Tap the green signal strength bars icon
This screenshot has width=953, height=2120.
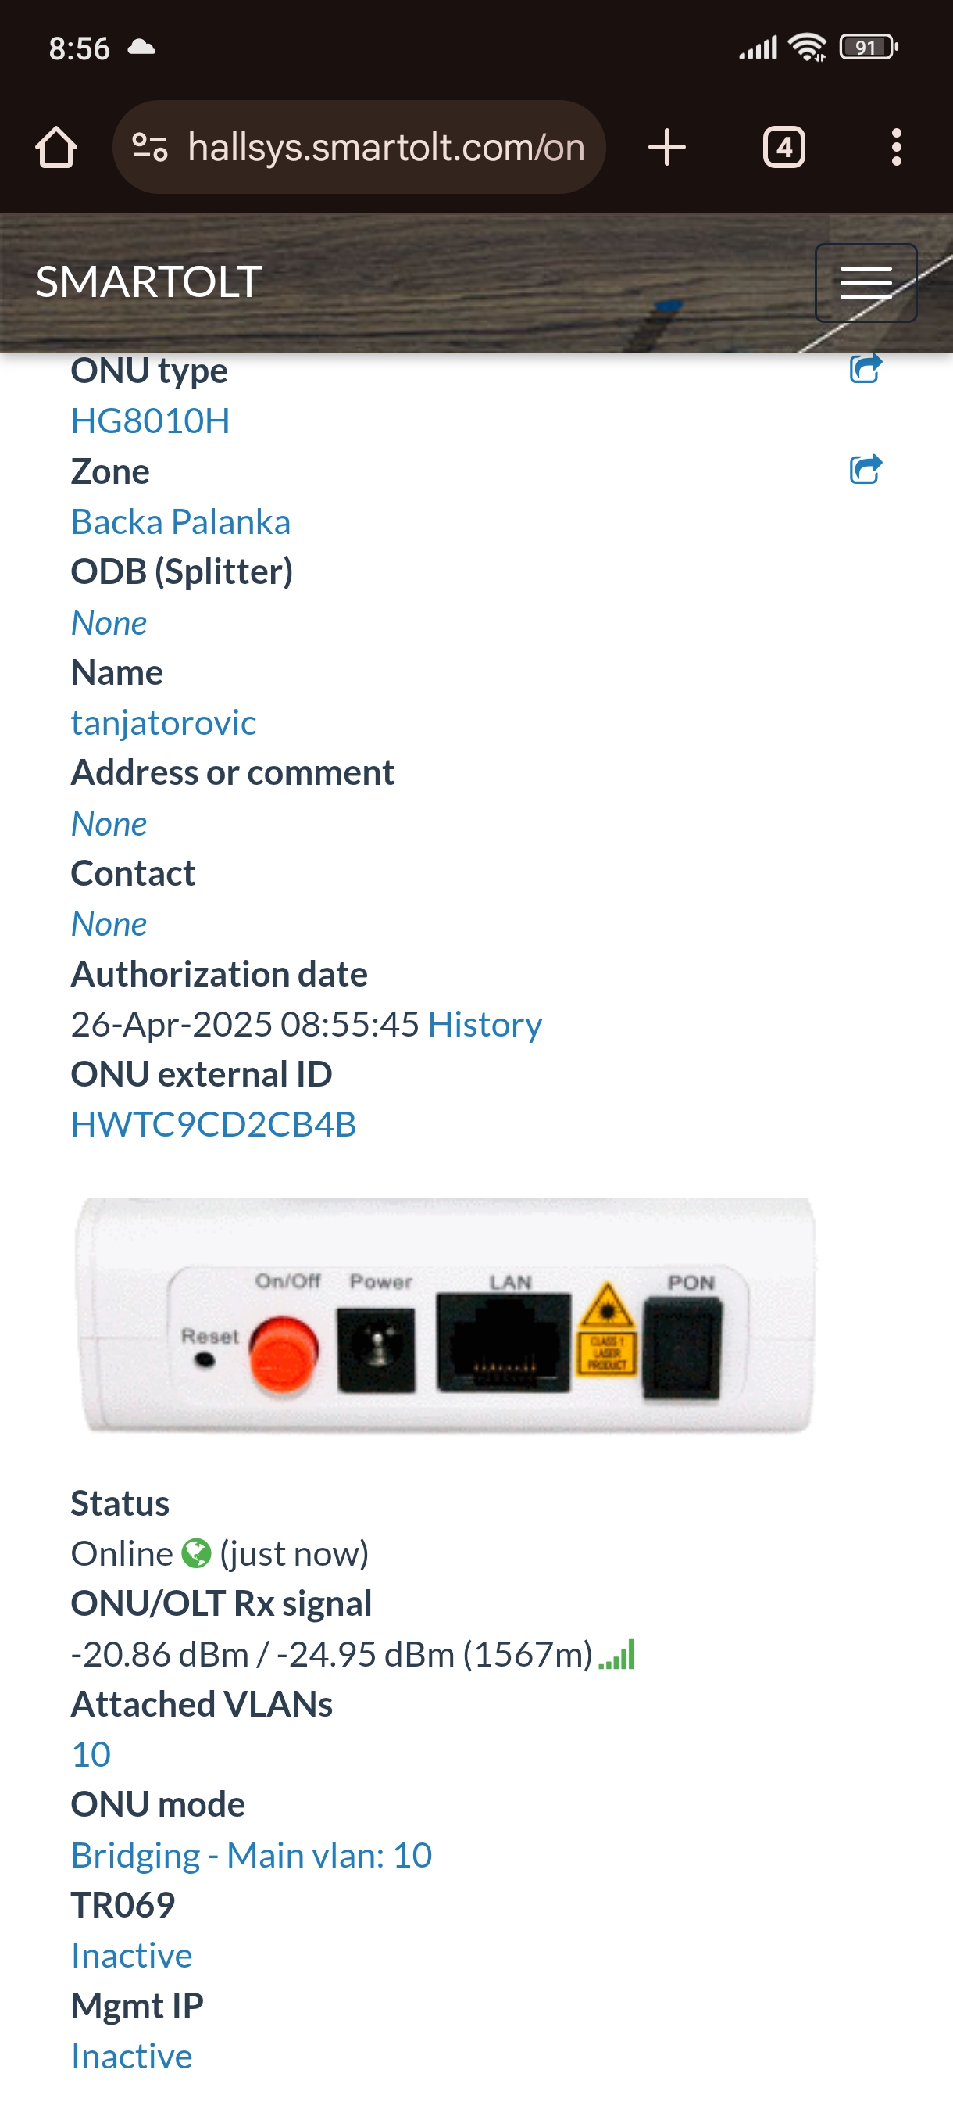(x=616, y=1654)
